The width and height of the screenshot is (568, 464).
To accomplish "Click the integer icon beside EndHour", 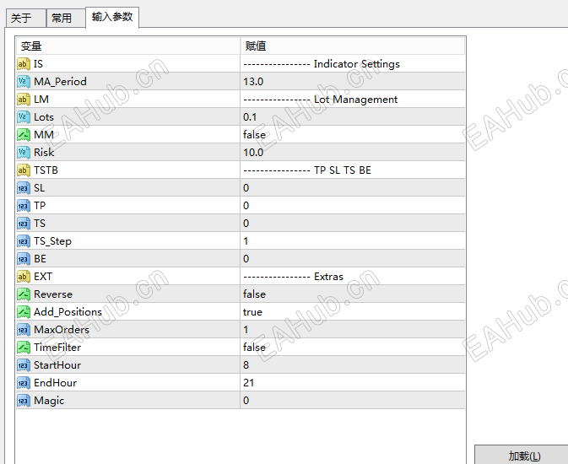I will click(24, 383).
